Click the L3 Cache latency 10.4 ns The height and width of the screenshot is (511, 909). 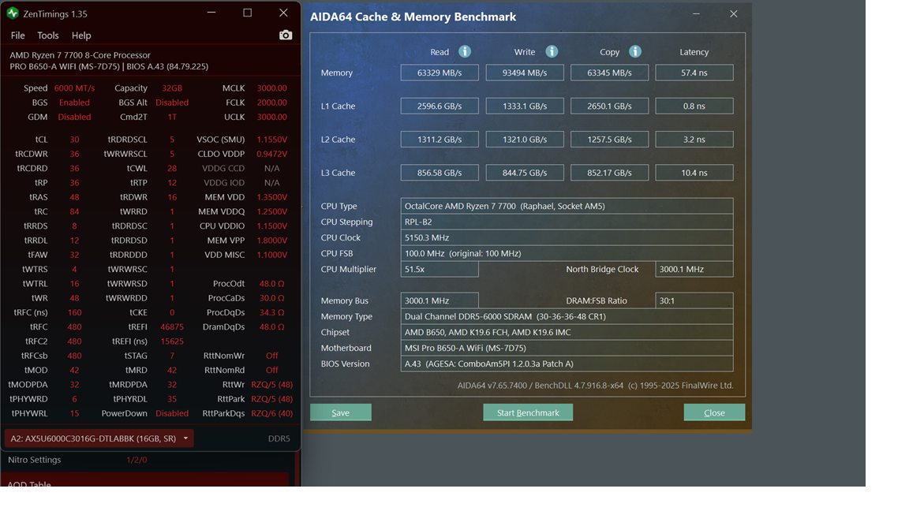tap(694, 173)
